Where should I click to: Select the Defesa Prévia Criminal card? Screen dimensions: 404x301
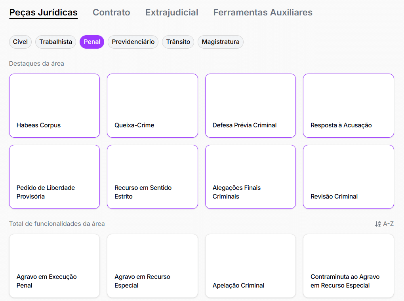pos(250,106)
